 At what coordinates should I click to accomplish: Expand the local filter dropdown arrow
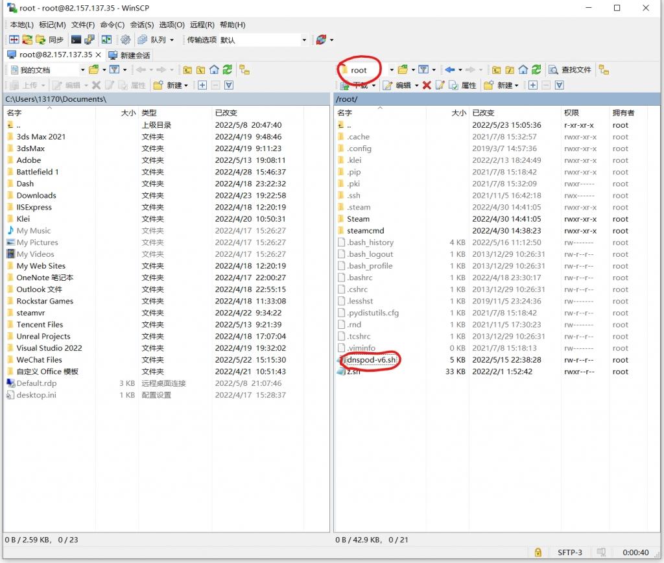coord(124,70)
